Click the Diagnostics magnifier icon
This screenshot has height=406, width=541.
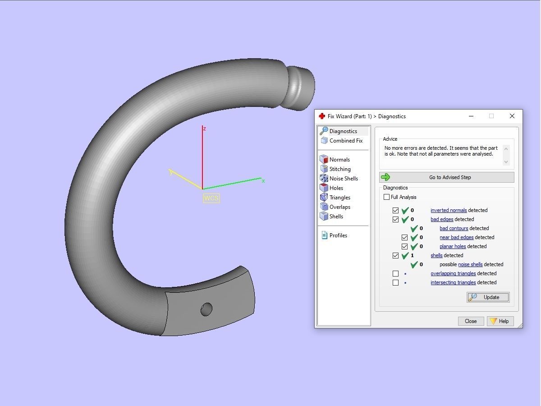pyautogui.click(x=324, y=131)
